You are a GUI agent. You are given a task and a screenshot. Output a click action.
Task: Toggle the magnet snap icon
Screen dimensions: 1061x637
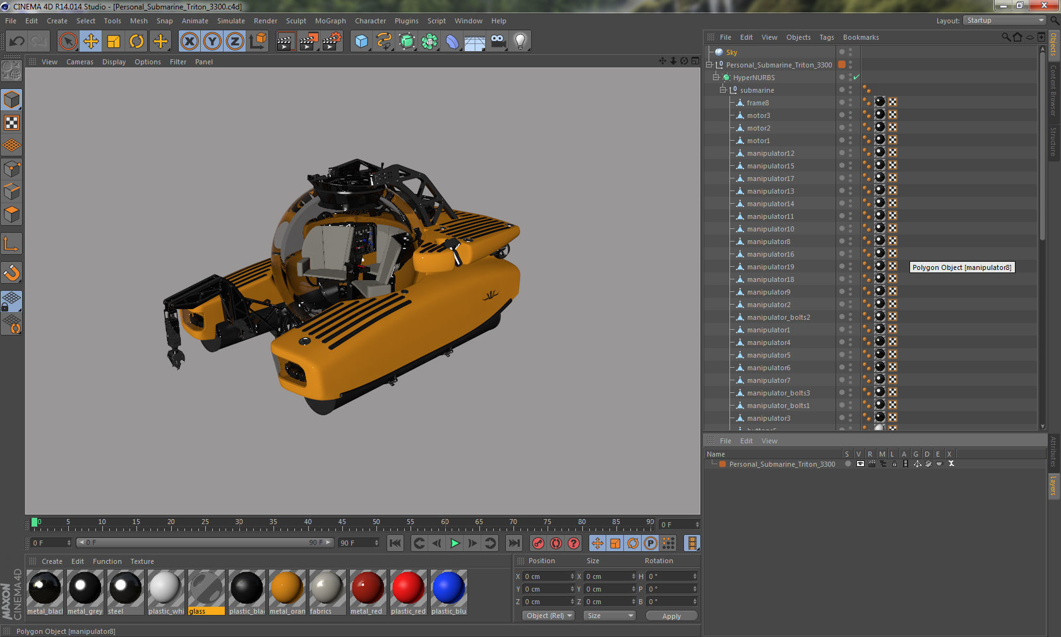click(x=12, y=272)
